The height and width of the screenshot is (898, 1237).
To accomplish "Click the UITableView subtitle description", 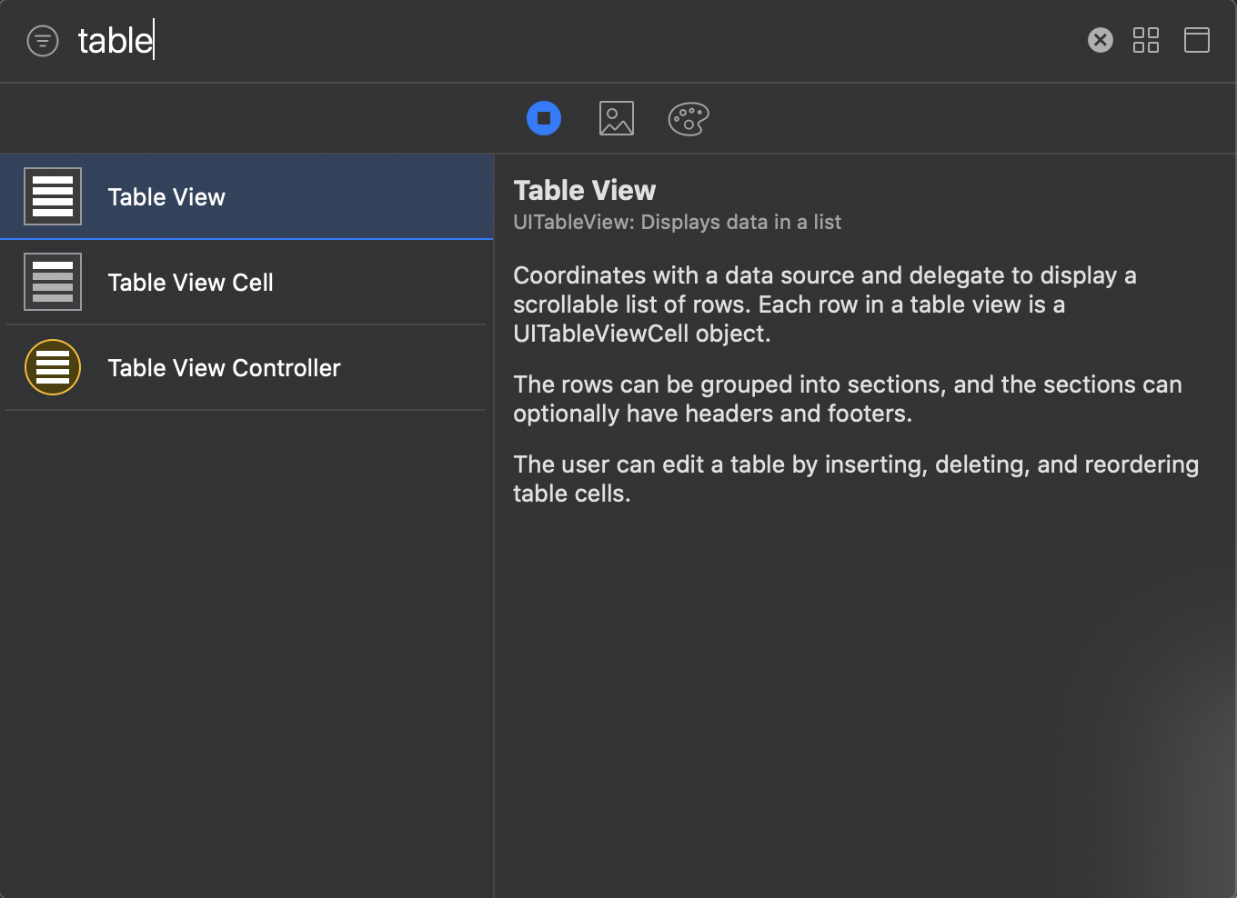I will click(x=677, y=223).
